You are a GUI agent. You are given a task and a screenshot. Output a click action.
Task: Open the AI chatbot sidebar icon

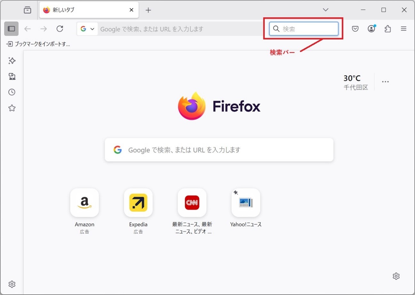point(12,61)
